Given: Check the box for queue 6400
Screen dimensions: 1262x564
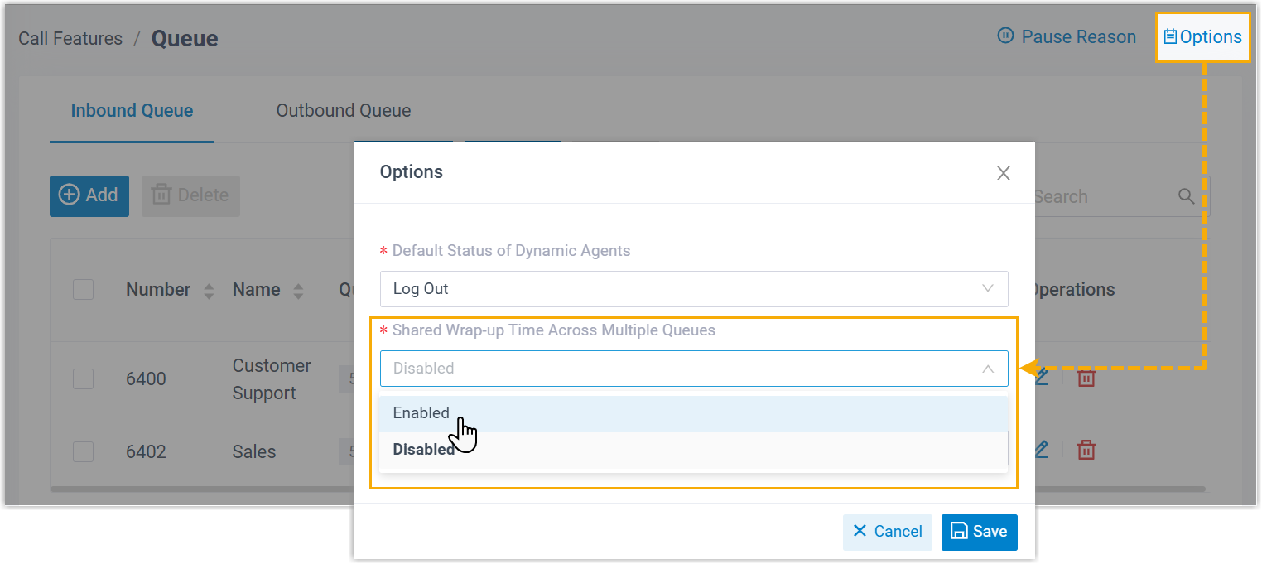Looking at the screenshot, I should point(83,378).
